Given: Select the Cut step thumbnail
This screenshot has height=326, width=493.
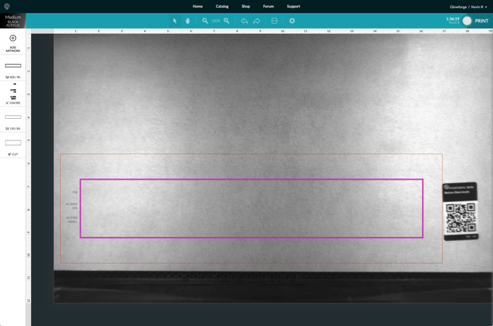Looking at the screenshot, I should pyautogui.click(x=13, y=143).
